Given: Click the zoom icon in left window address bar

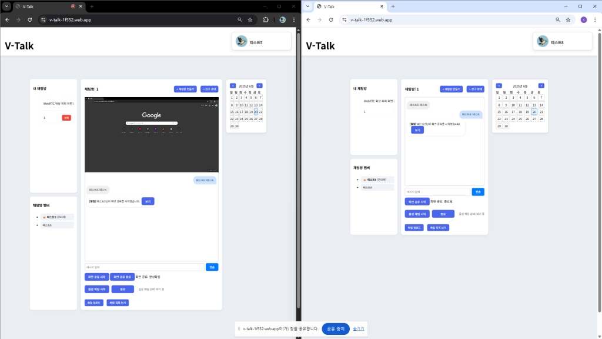Looking at the screenshot, I should (x=240, y=19).
